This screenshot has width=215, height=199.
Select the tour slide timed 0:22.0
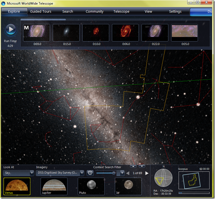[155, 33]
